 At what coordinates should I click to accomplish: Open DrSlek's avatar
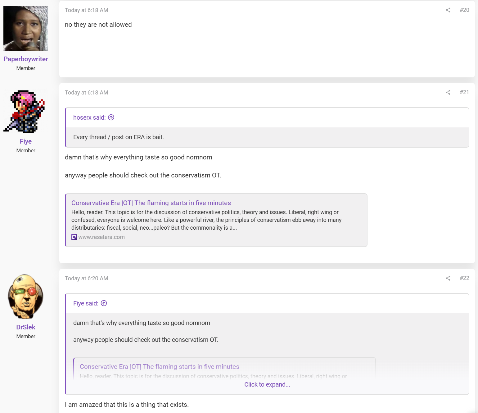[x=26, y=297]
